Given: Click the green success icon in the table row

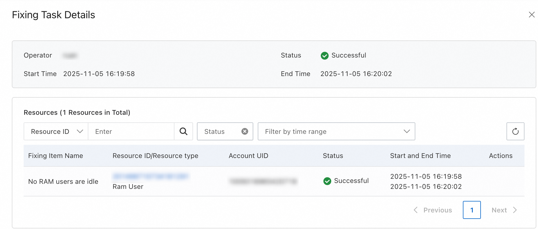Looking at the screenshot, I should click(327, 181).
